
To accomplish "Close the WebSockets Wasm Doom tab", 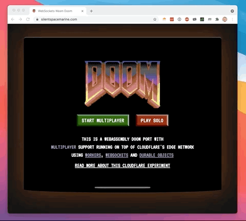I will click(x=83, y=11).
